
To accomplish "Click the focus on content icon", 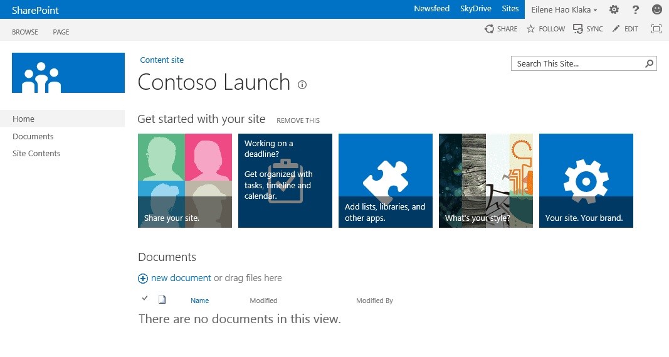I will point(656,29).
